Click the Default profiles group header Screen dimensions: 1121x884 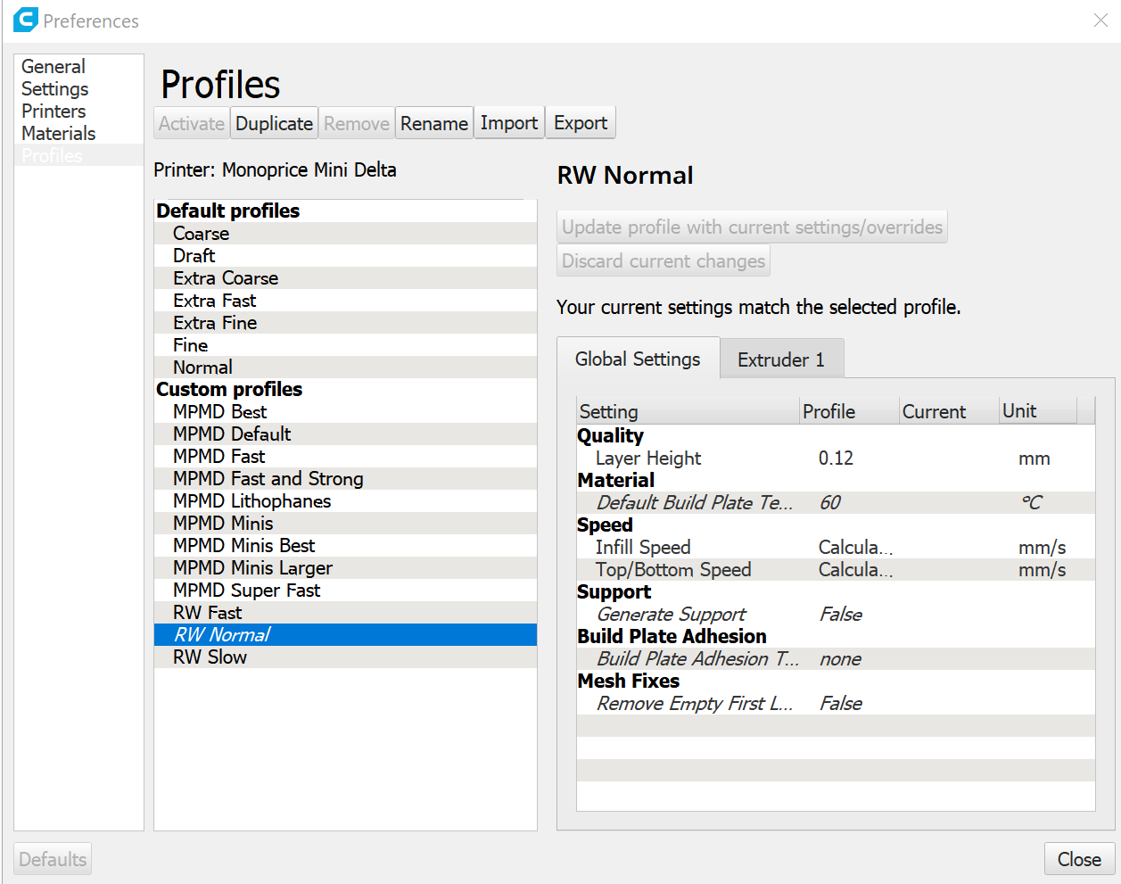tap(228, 211)
